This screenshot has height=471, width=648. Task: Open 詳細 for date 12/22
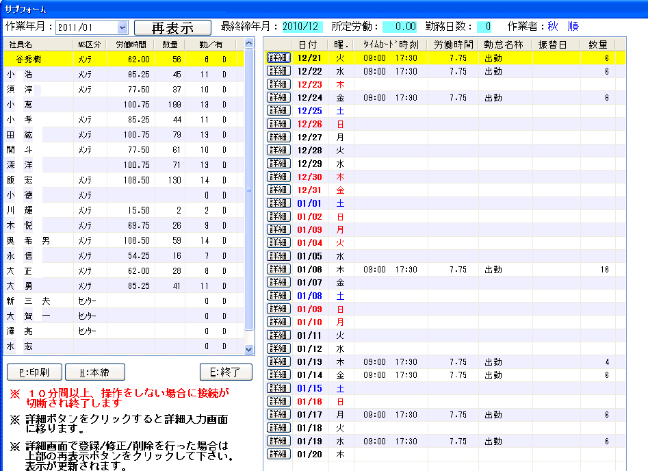[x=278, y=71]
